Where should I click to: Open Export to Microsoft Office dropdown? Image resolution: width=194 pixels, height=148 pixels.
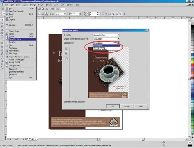118,35
